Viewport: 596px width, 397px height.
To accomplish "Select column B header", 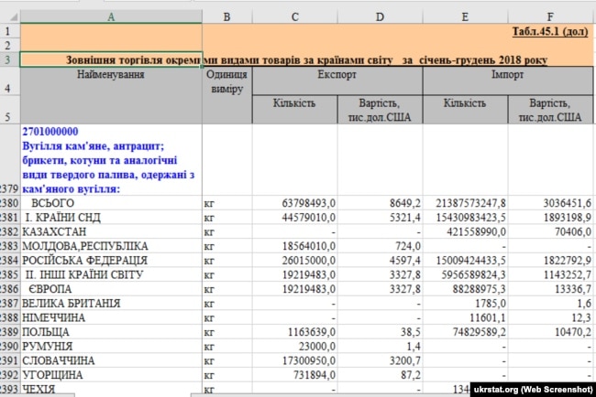I will pyautogui.click(x=226, y=16).
